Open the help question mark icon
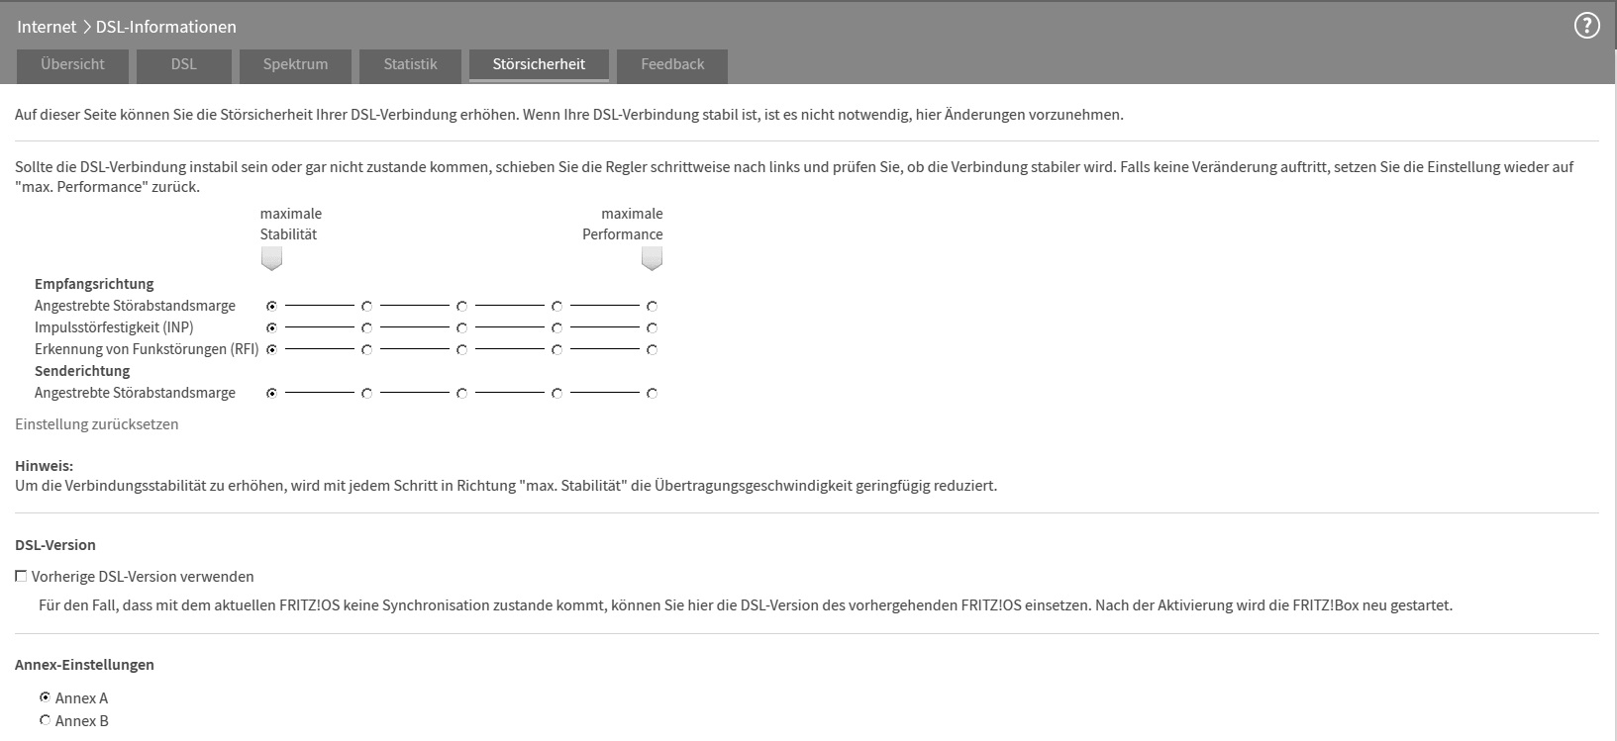 (1586, 27)
